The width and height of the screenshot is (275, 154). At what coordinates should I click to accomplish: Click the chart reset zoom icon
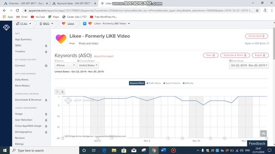[x=57, y=92]
